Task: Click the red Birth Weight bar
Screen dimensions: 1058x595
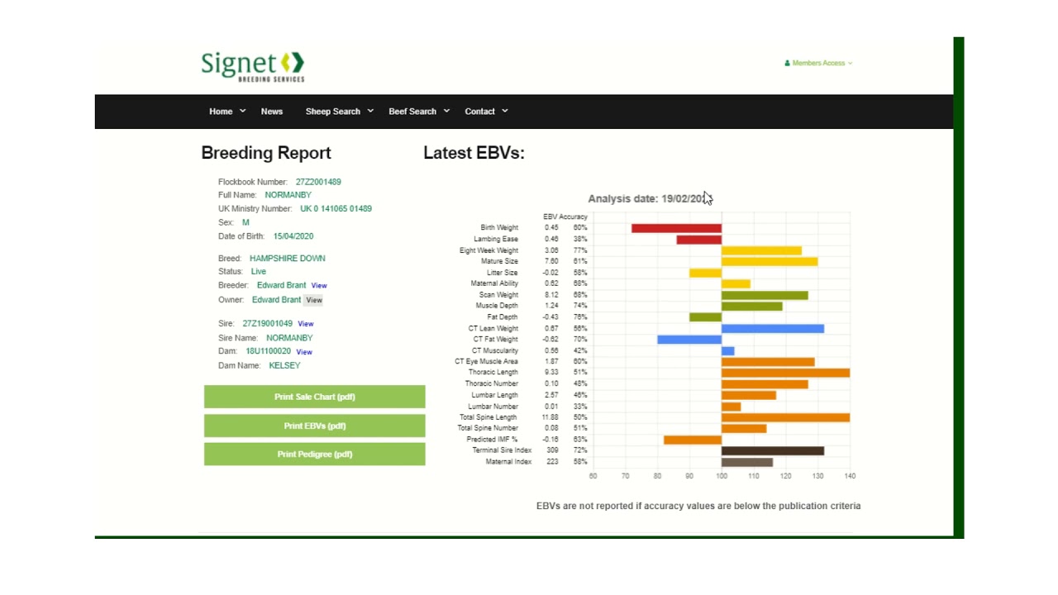Action: [x=676, y=228]
